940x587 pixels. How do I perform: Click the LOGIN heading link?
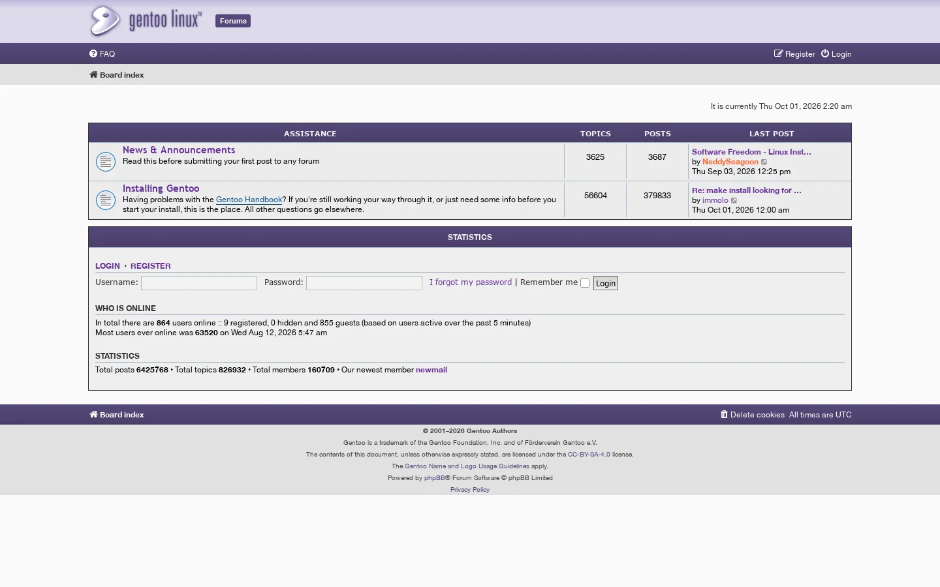click(x=108, y=266)
